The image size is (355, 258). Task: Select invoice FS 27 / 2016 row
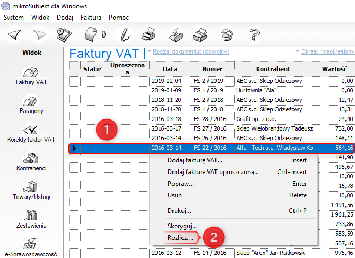(x=212, y=128)
